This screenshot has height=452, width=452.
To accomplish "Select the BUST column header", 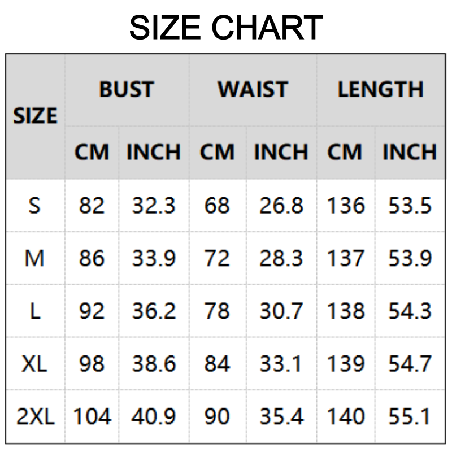I will (x=126, y=90).
